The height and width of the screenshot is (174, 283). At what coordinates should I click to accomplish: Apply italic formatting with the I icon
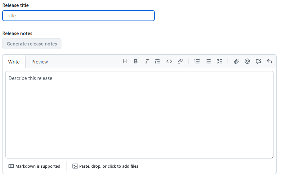[147, 61]
